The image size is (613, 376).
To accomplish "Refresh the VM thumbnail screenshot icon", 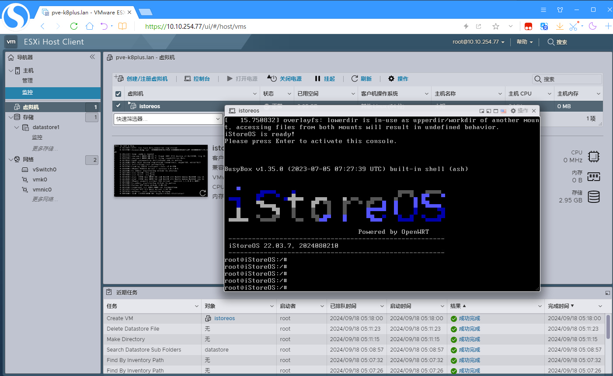I will [x=203, y=193].
